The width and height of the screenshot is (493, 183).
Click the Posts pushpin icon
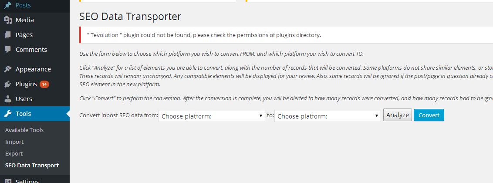pyautogui.click(x=8, y=5)
